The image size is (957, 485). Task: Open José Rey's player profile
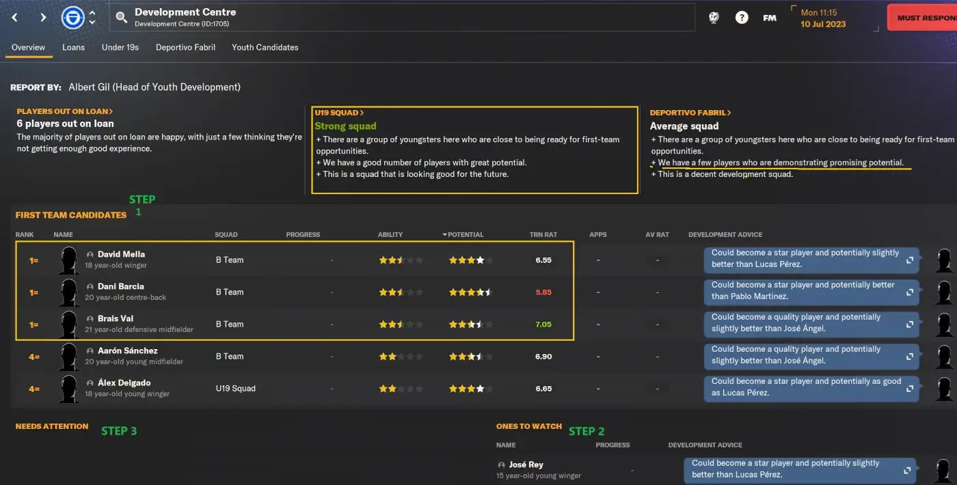[528, 465]
